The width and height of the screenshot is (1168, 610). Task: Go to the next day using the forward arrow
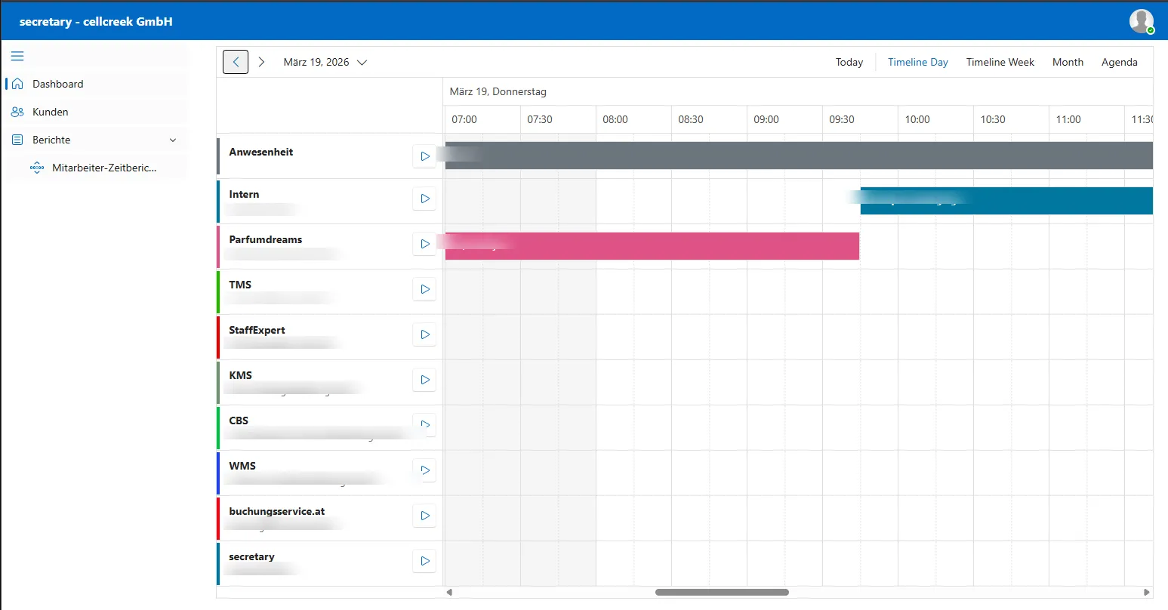[261, 62]
